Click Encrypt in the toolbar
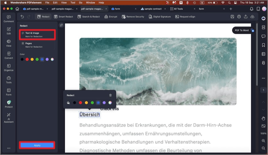The width and height of the screenshot is (268, 155). coord(111,17)
